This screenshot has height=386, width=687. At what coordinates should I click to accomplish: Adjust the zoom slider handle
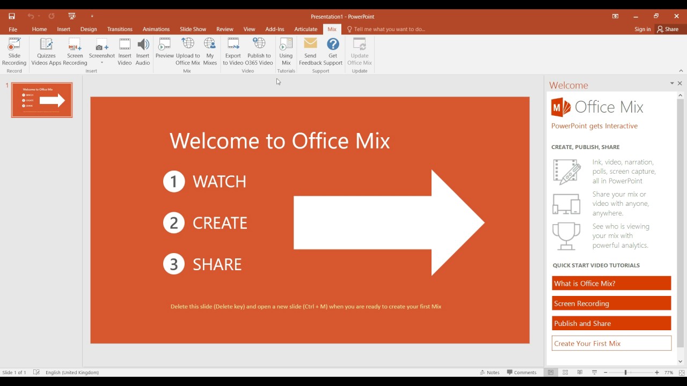[x=625, y=373]
